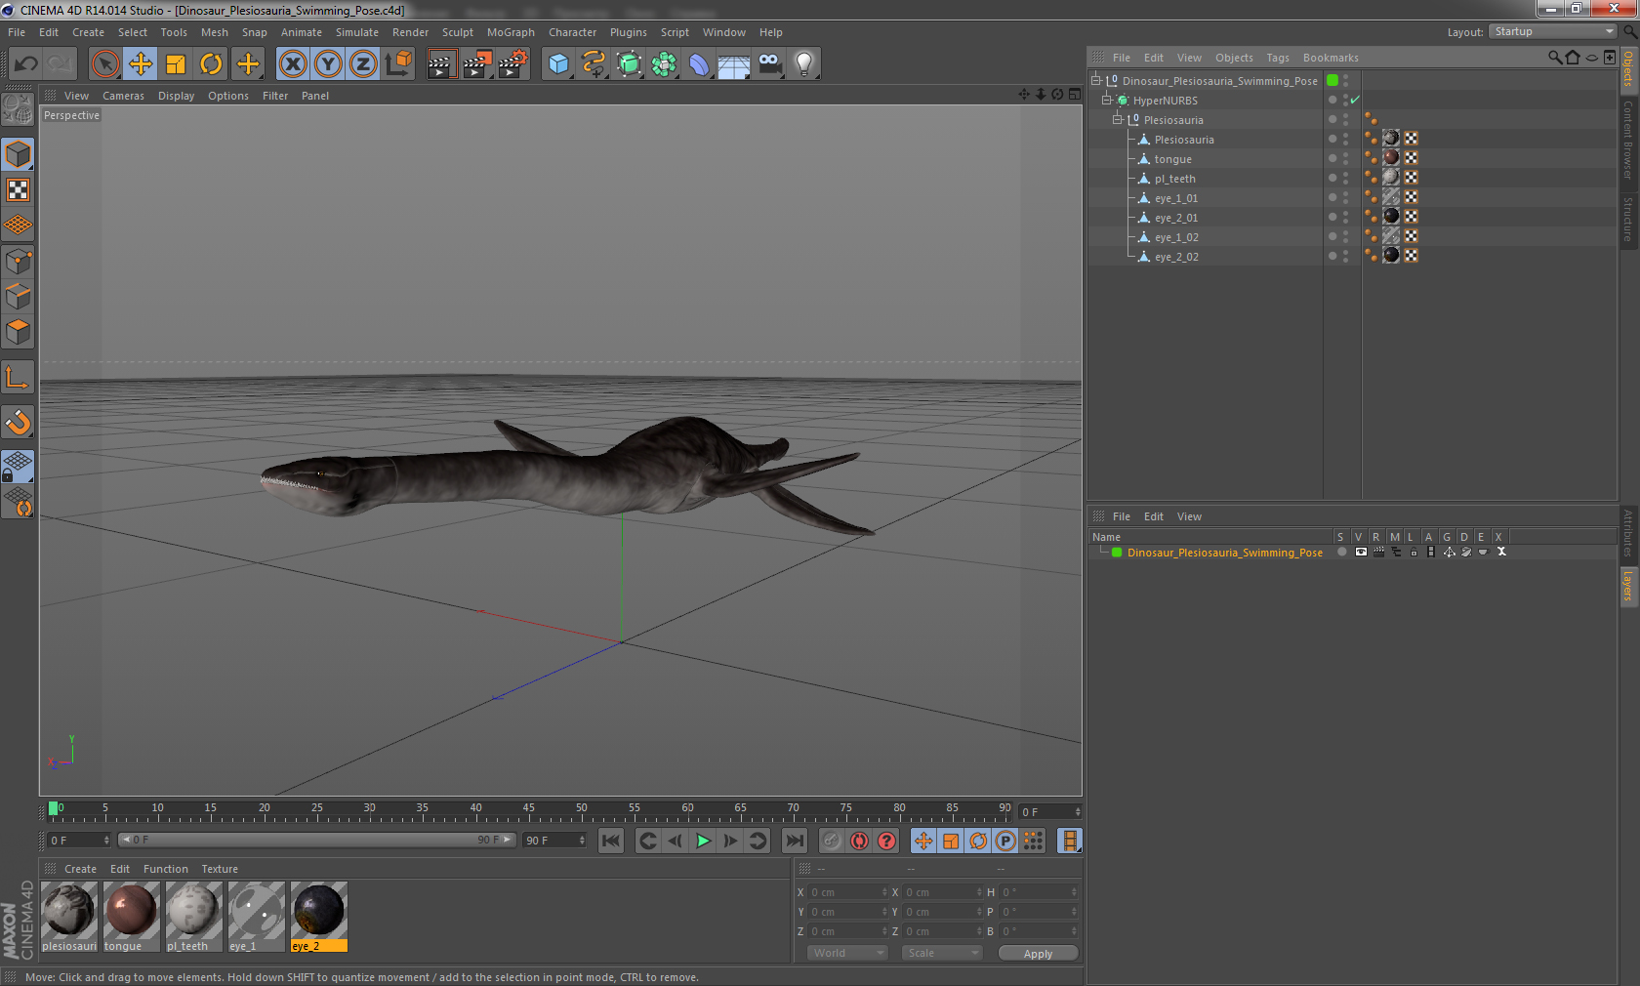This screenshot has width=1640, height=986.
Task: Toggle visibility dots of eye_2_02
Action: coord(1345,257)
